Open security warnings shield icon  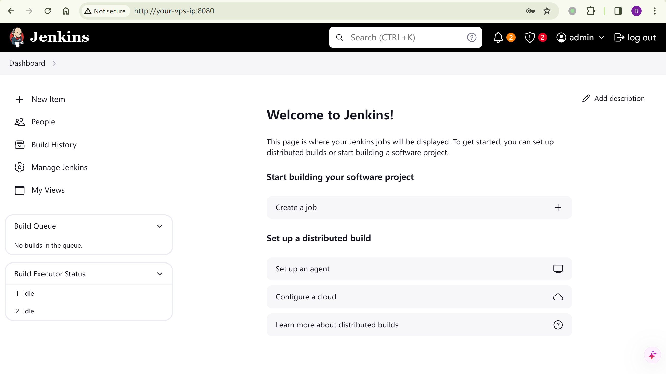(x=529, y=38)
